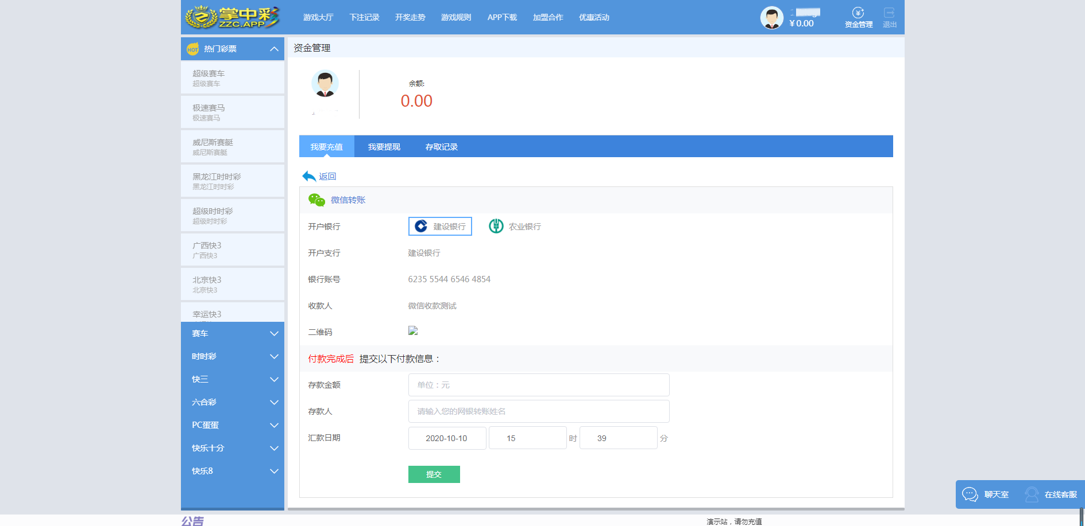The image size is (1085, 526).
Task: Click the green WeChat icon
Action: pyautogui.click(x=316, y=200)
